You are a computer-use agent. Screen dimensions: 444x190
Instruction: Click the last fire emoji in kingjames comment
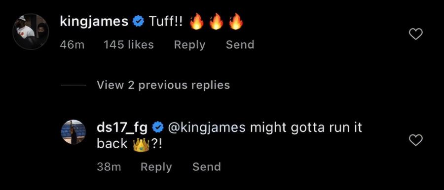pos(236,22)
